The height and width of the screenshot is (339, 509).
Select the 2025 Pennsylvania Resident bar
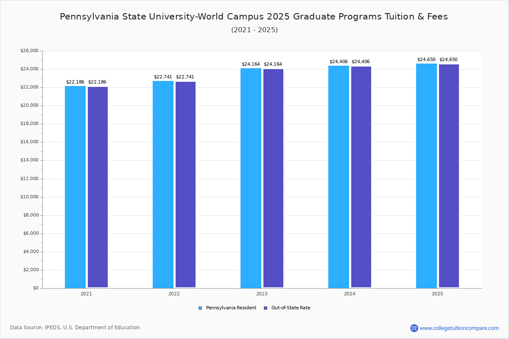click(426, 176)
